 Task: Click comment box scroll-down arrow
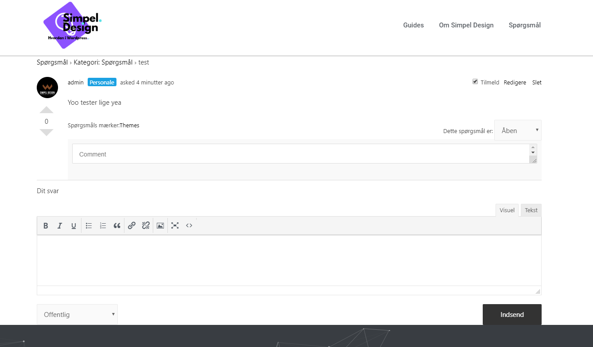coord(533,153)
